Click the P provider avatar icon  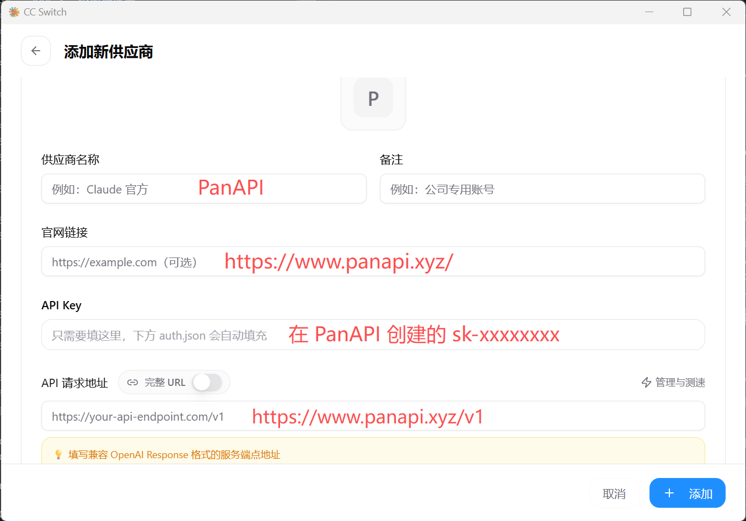[x=373, y=98]
